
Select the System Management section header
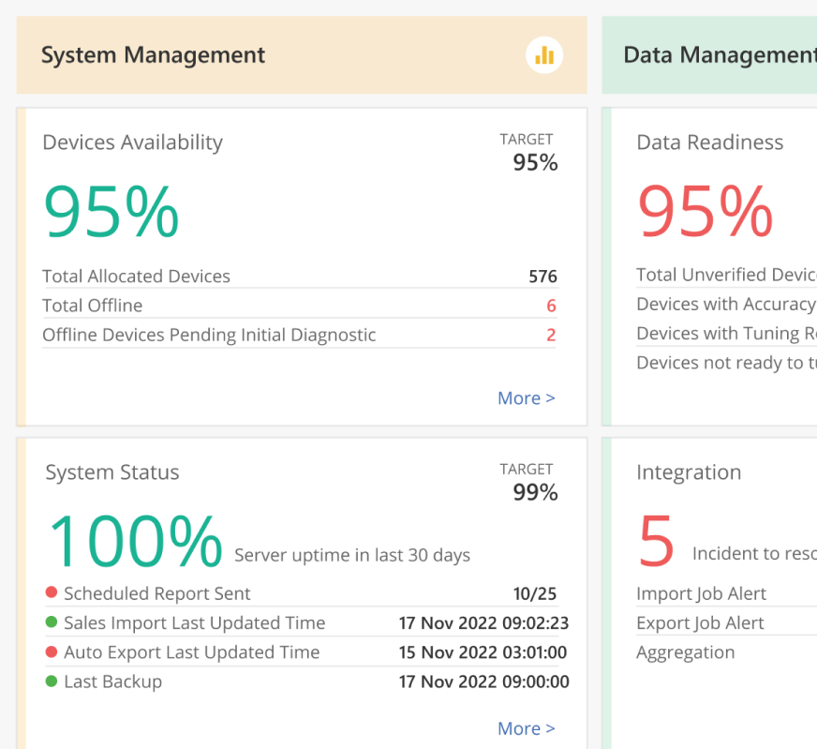pos(154,55)
